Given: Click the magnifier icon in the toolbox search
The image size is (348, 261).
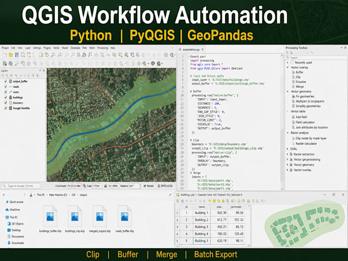Looking at the screenshot, I should [288, 58].
